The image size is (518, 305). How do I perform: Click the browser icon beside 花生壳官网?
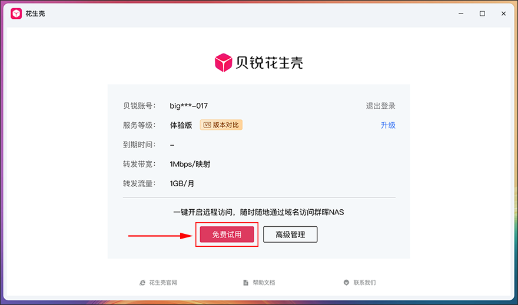tap(142, 283)
